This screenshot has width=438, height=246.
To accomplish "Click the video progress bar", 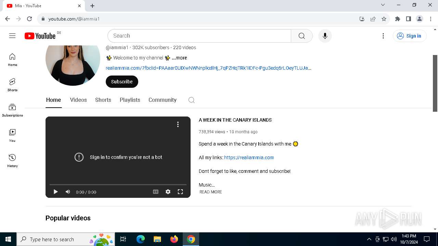I will click(118, 184).
